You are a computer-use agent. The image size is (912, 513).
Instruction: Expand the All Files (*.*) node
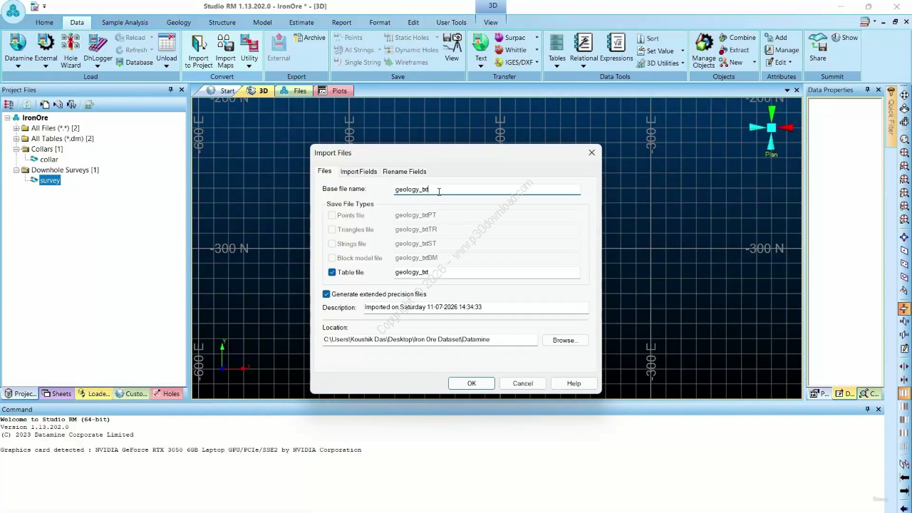tap(16, 128)
